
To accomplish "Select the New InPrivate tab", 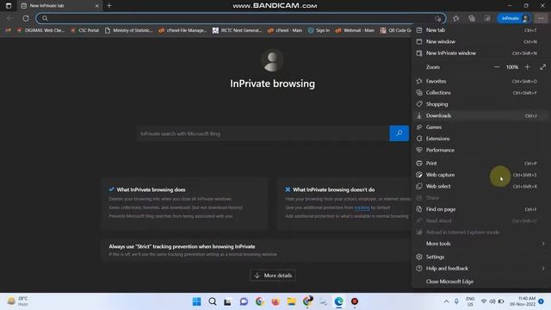I will (x=59, y=6).
